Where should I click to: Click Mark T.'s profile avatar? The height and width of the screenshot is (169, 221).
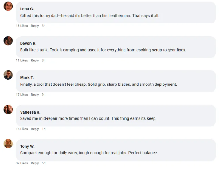tap(8, 75)
